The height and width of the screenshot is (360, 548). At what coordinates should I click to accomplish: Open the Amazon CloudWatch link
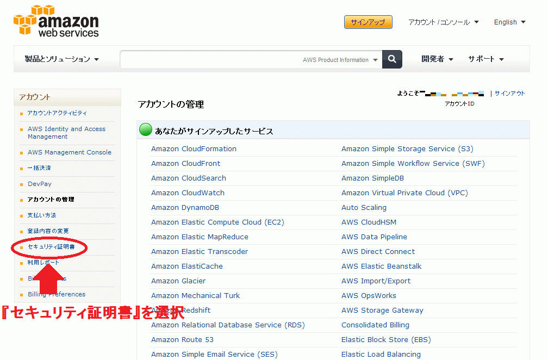coord(188,193)
